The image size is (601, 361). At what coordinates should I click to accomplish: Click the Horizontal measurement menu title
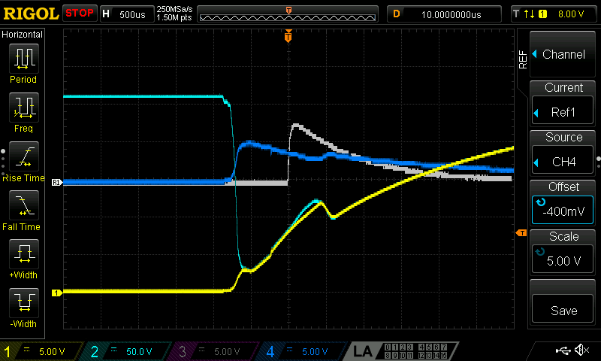[23, 35]
